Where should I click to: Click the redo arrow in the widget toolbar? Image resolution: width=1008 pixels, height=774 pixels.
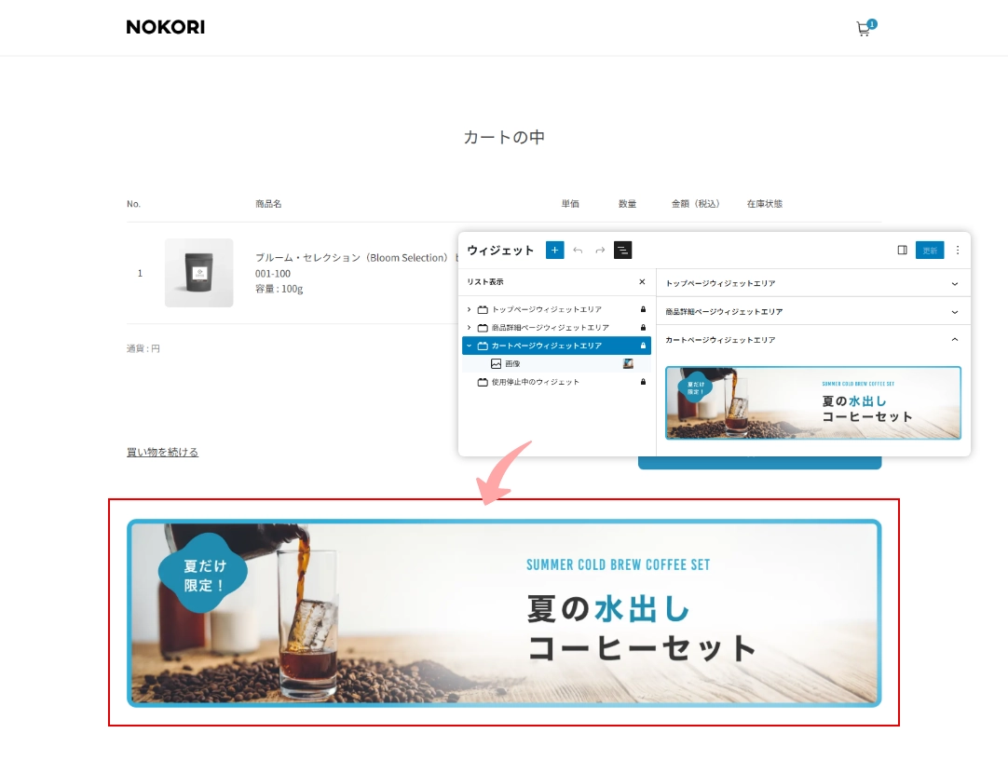pyautogui.click(x=599, y=250)
